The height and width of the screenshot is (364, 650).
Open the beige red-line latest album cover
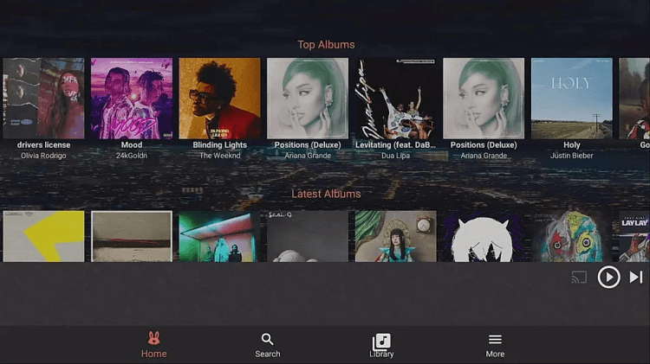point(132,236)
